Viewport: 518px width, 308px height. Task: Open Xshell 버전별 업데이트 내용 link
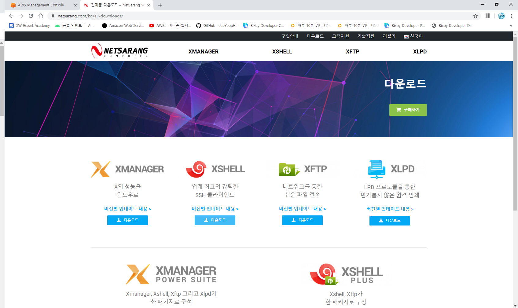click(215, 209)
